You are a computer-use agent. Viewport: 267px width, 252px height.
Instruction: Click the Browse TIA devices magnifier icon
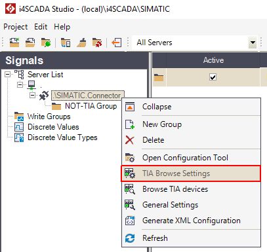click(x=130, y=189)
